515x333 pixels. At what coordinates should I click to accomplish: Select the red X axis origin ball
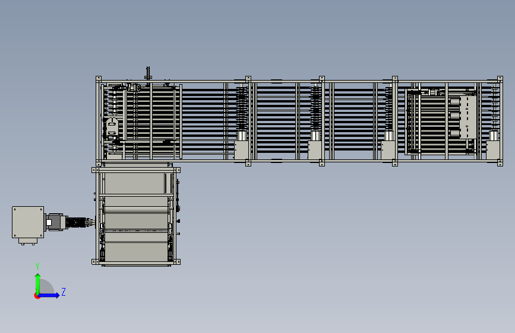(37, 296)
